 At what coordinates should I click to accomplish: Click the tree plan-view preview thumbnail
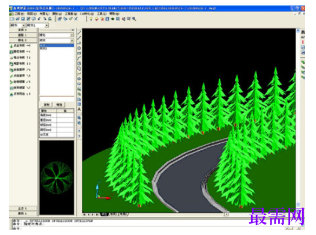pyautogui.click(x=56, y=178)
